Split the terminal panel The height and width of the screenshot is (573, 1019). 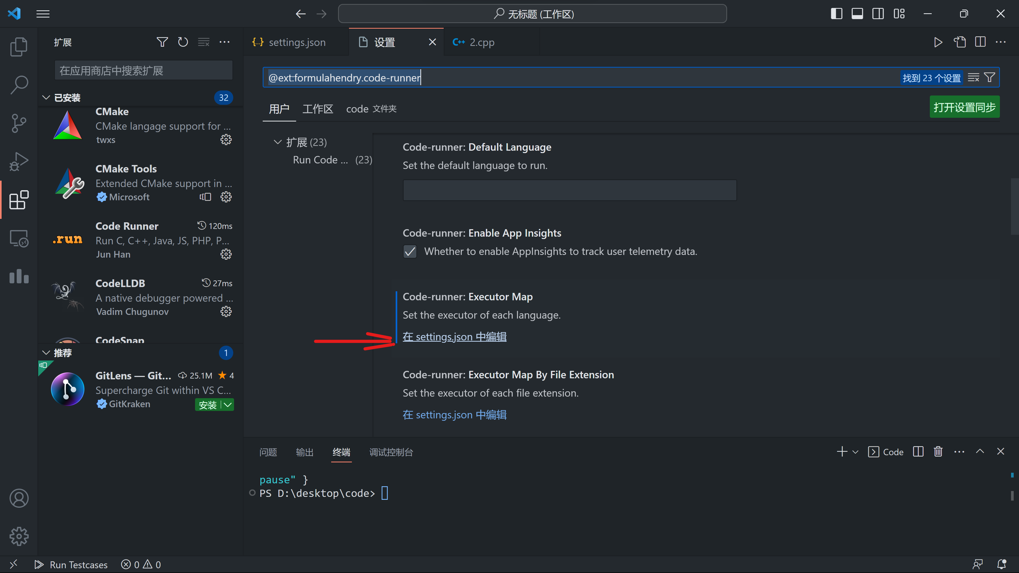[x=918, y=452]
